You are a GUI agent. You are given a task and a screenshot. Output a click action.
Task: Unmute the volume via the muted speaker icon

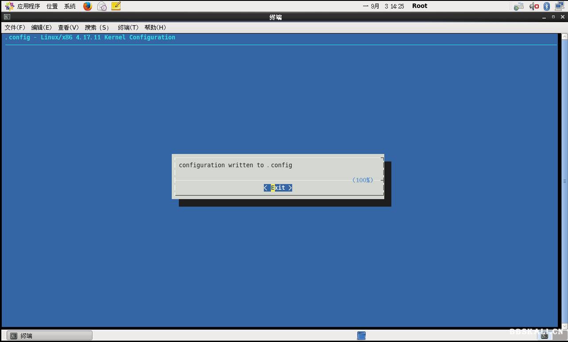(x=533, y=6)
